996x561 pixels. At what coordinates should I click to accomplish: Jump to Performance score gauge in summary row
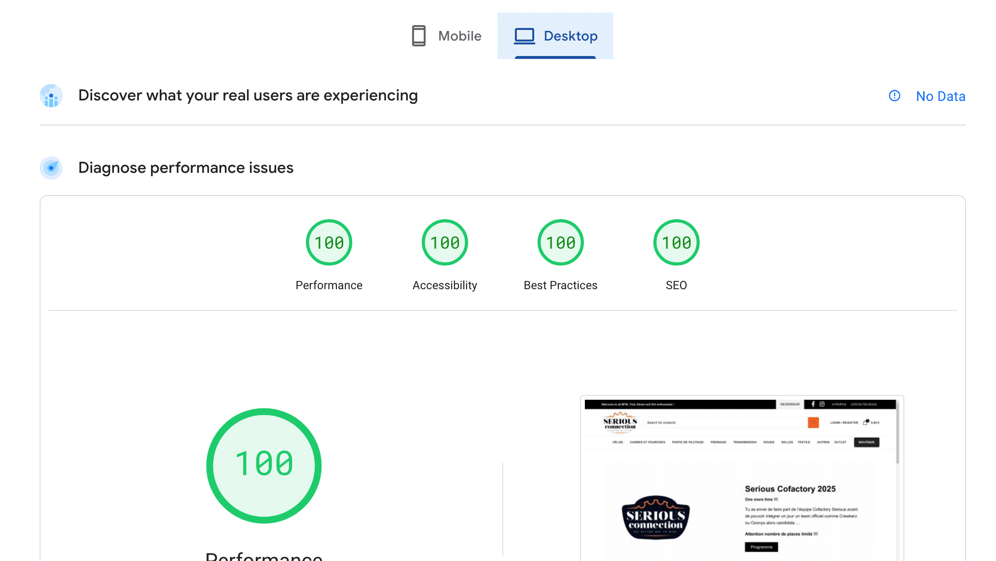coord(329,242)
